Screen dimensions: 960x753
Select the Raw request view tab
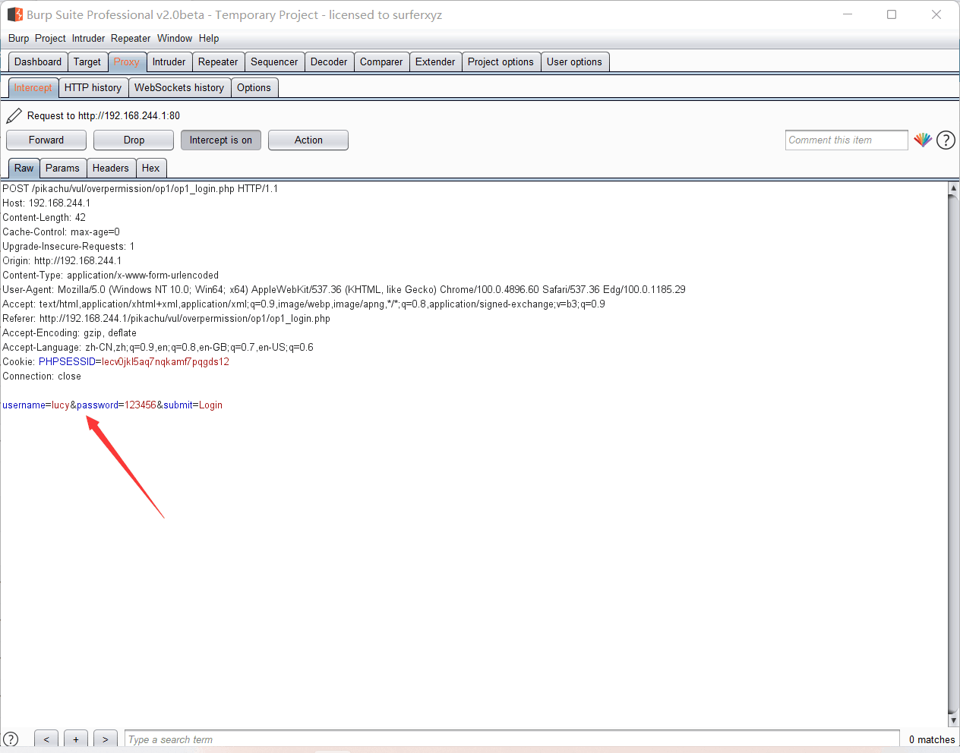coord(24,169)
